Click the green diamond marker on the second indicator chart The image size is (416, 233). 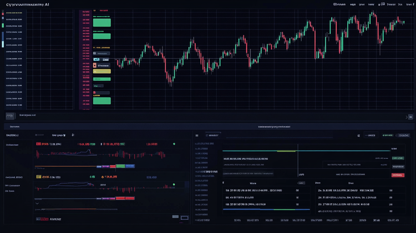point(174,184)
